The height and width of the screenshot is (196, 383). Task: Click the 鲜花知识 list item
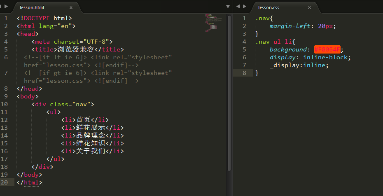tap(92, 143)
